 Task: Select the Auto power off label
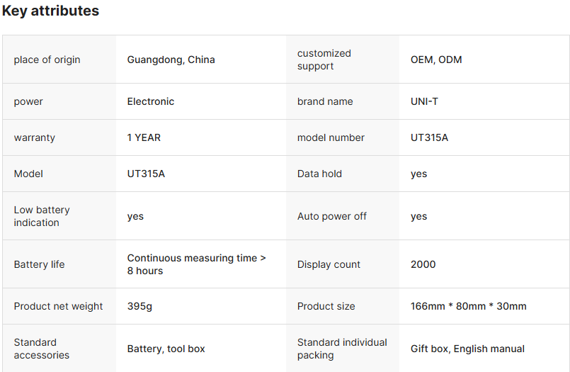pyautogui.click(x=332, y=216)
